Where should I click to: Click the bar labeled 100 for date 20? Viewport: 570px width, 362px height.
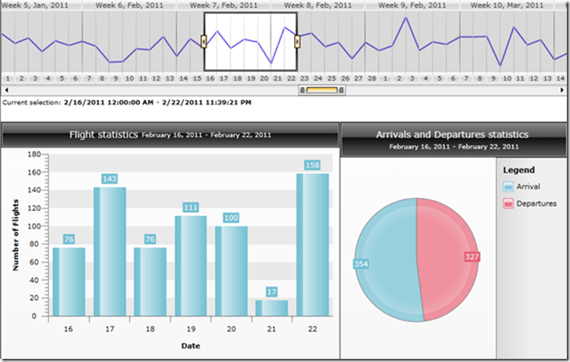(231, 271)
